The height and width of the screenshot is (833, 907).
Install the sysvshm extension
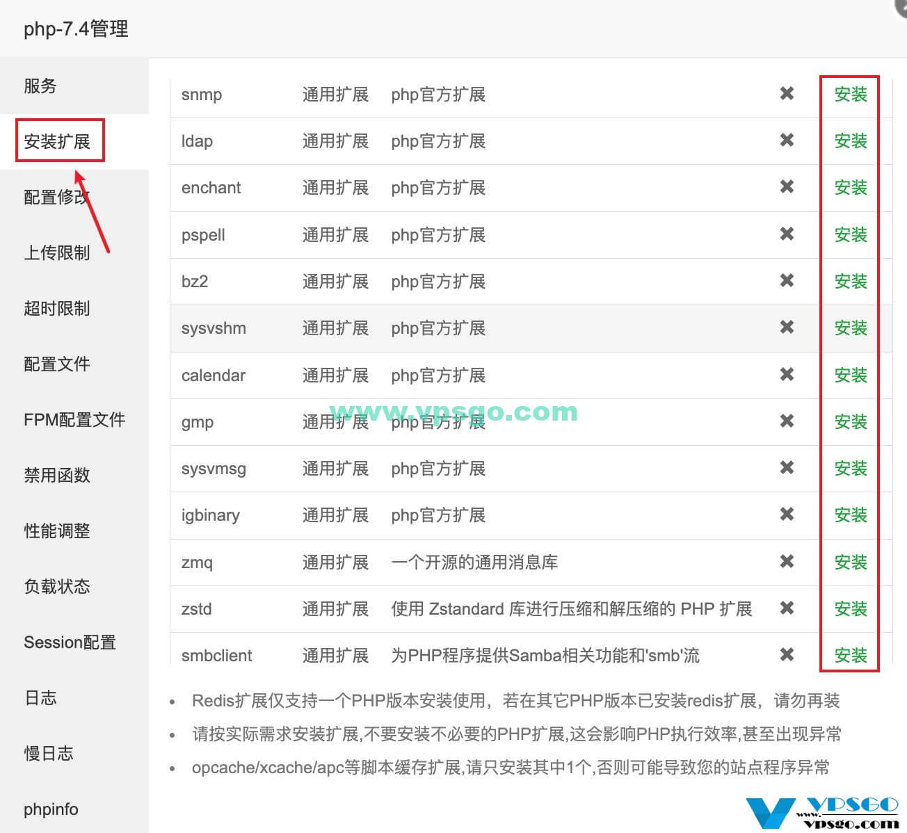pos(851,328)
